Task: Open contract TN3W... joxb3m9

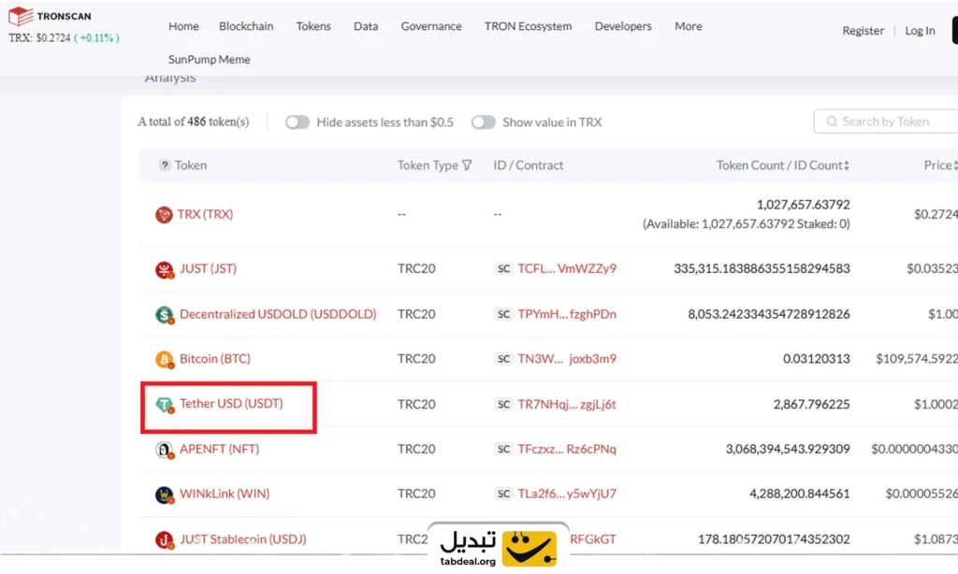Action: 567,358
